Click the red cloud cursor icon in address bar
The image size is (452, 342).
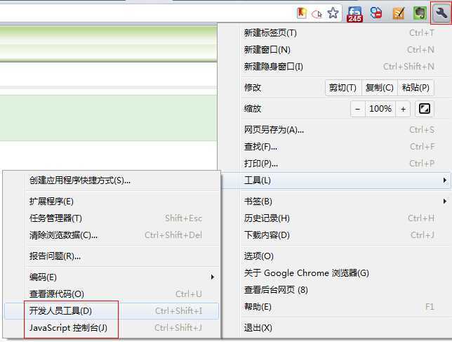tap(317, 13)
